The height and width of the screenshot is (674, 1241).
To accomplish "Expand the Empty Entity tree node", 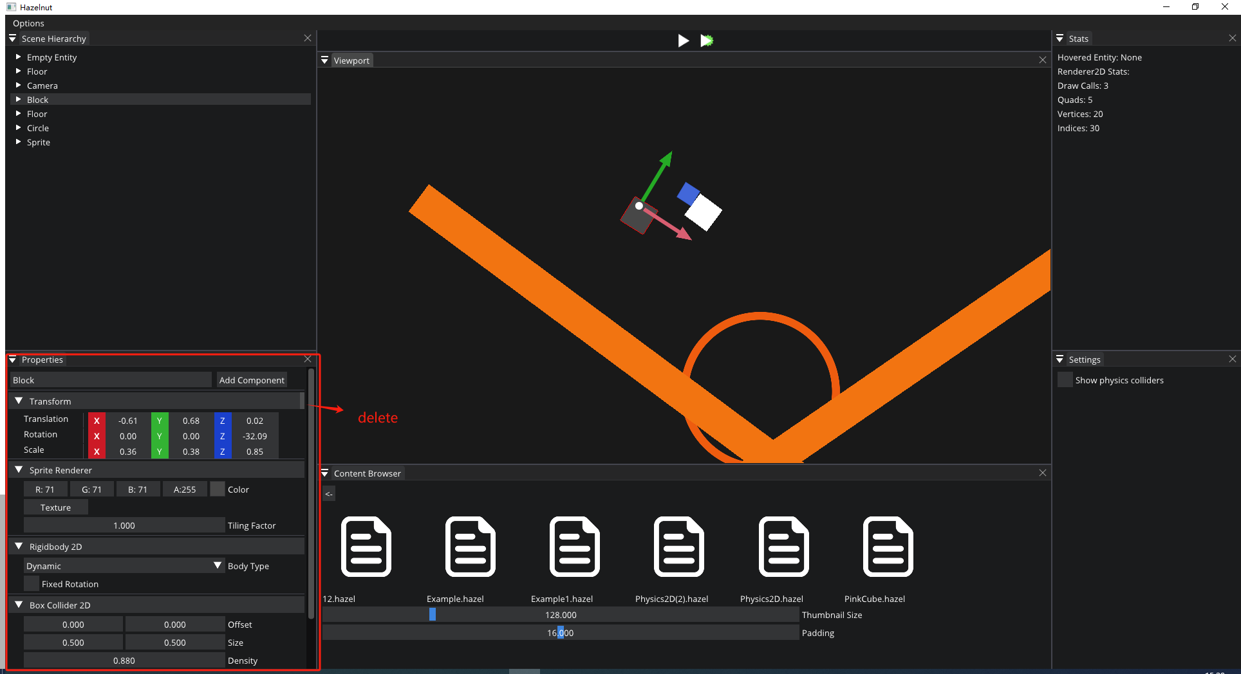I will coord(18,57).
